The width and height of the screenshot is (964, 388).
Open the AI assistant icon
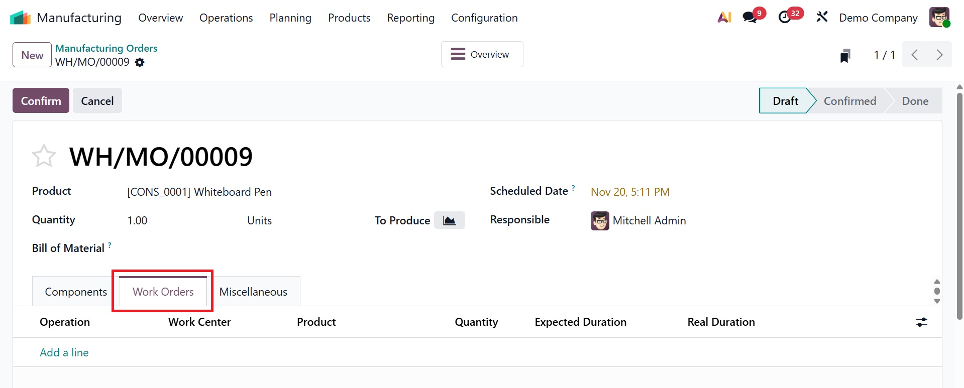[x=724, y=18]
